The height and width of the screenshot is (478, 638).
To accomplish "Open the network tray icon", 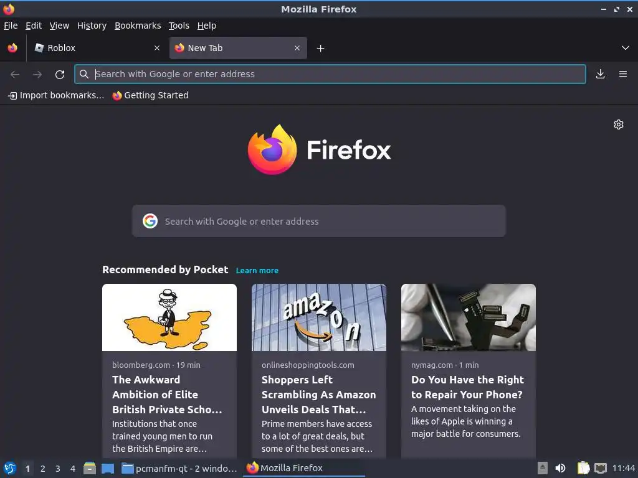I will click(x=601, y=468).
